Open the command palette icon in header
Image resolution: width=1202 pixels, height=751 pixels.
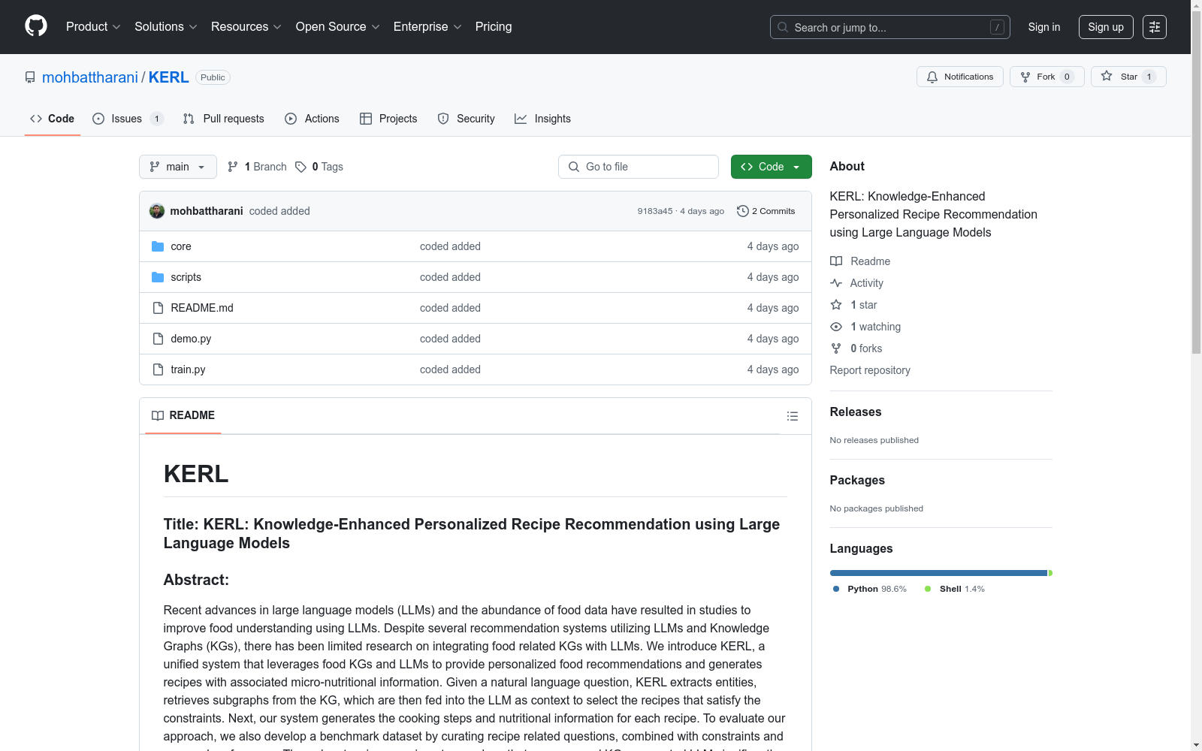(x=1155, y=27)
